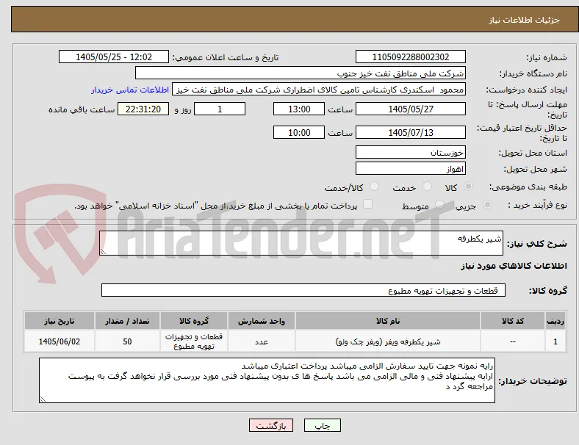Toggle the اسناد خزانه اسلامی payment checkbox

click(367, 204)
